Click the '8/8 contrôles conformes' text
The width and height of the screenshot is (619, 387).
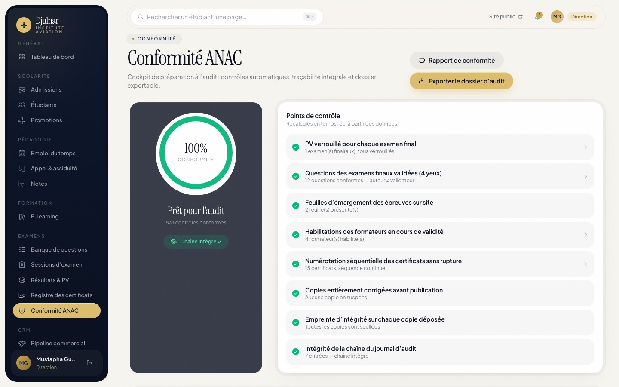(196, 223)
